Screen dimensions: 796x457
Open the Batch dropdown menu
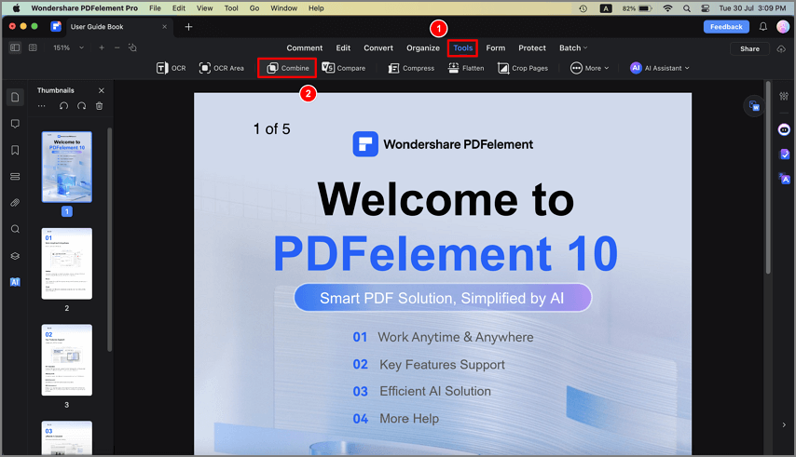[x=573, y=47]
